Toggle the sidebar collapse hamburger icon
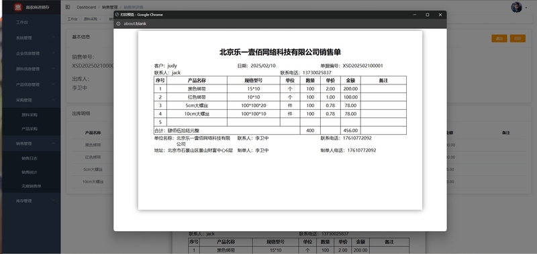Image resolution: width=537 pixels, height=254 pixels. click(68, 7)
